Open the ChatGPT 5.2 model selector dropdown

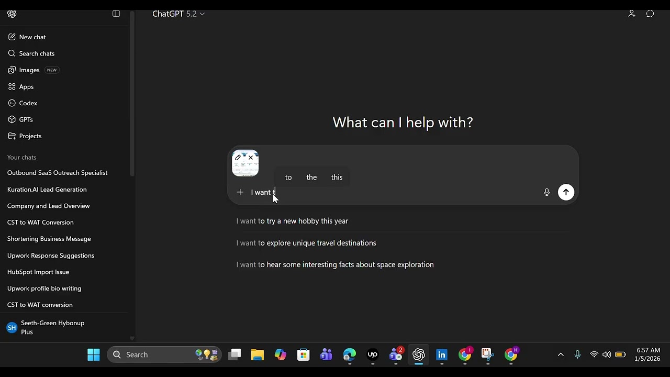pyautogui.click(x=178, y=14)
